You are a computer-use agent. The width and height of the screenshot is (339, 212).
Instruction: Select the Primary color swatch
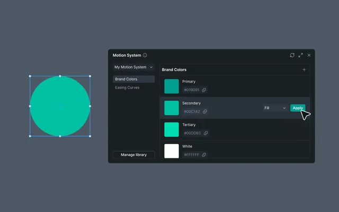point(172,86)
